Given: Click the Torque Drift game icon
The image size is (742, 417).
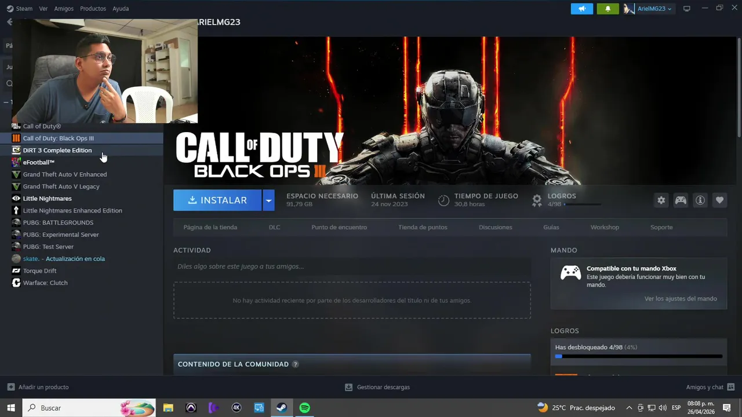Looking at the screenshot, I should (16, 271).
